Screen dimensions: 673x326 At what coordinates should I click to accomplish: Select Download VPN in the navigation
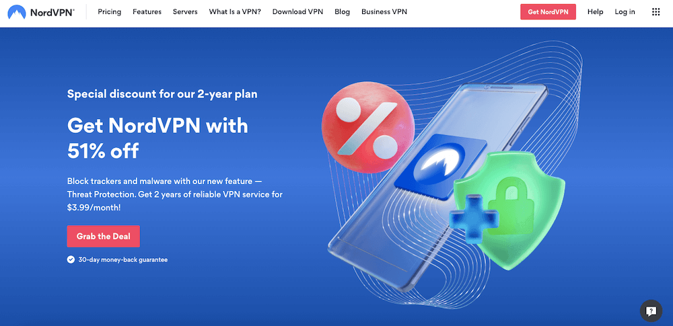(x=297, y=12)
